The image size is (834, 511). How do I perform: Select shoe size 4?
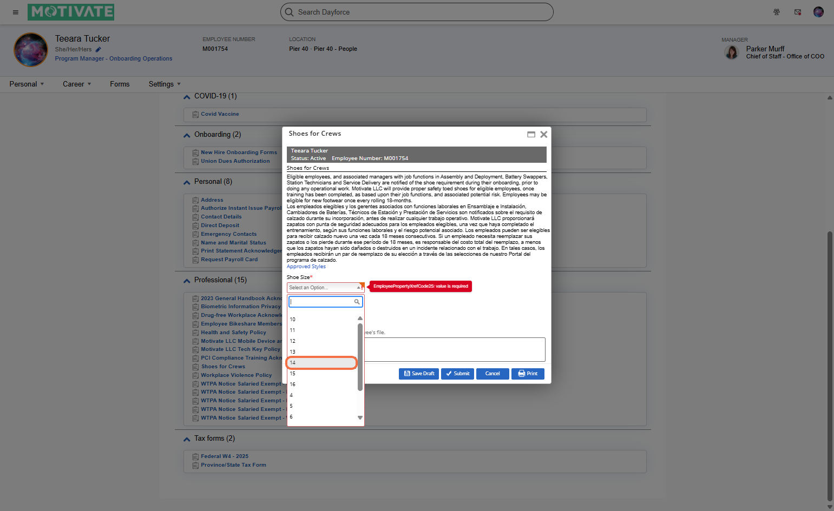pyautogui.click(x=322, y=395)
